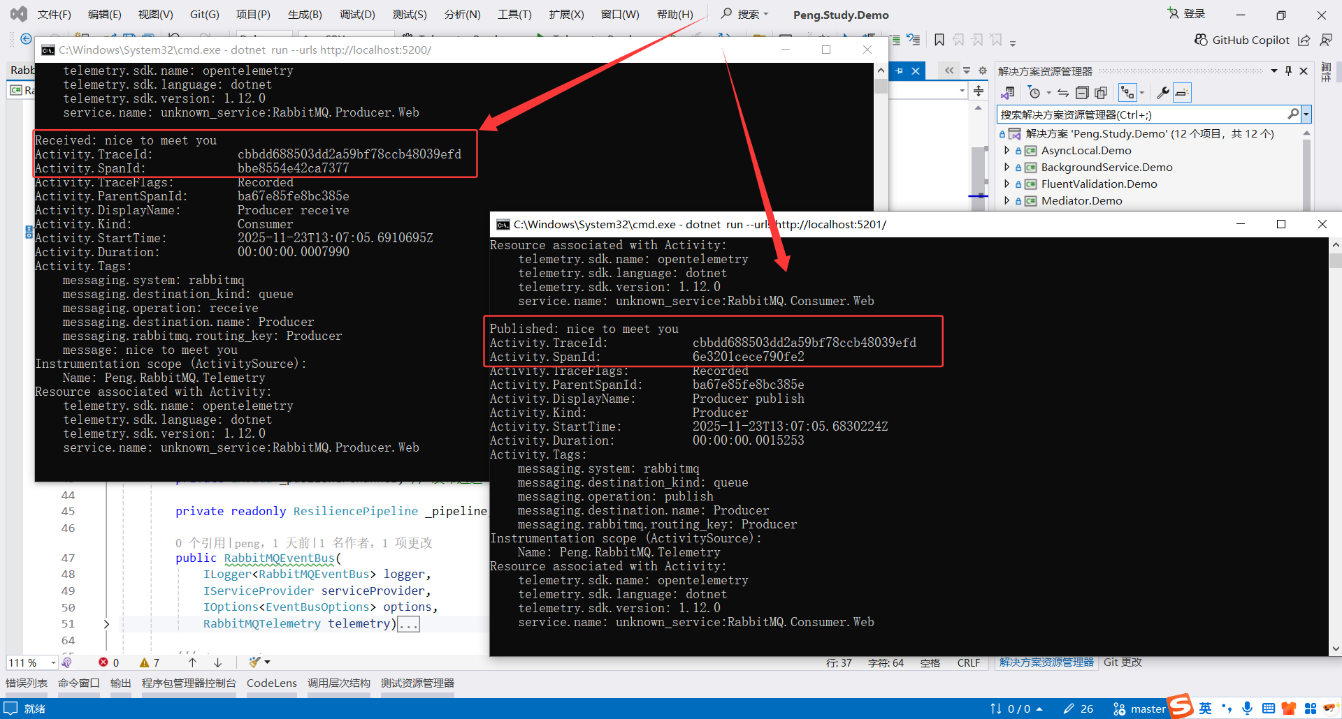
Task: Click 登录 to sign in
Action: click(1186, 14)
